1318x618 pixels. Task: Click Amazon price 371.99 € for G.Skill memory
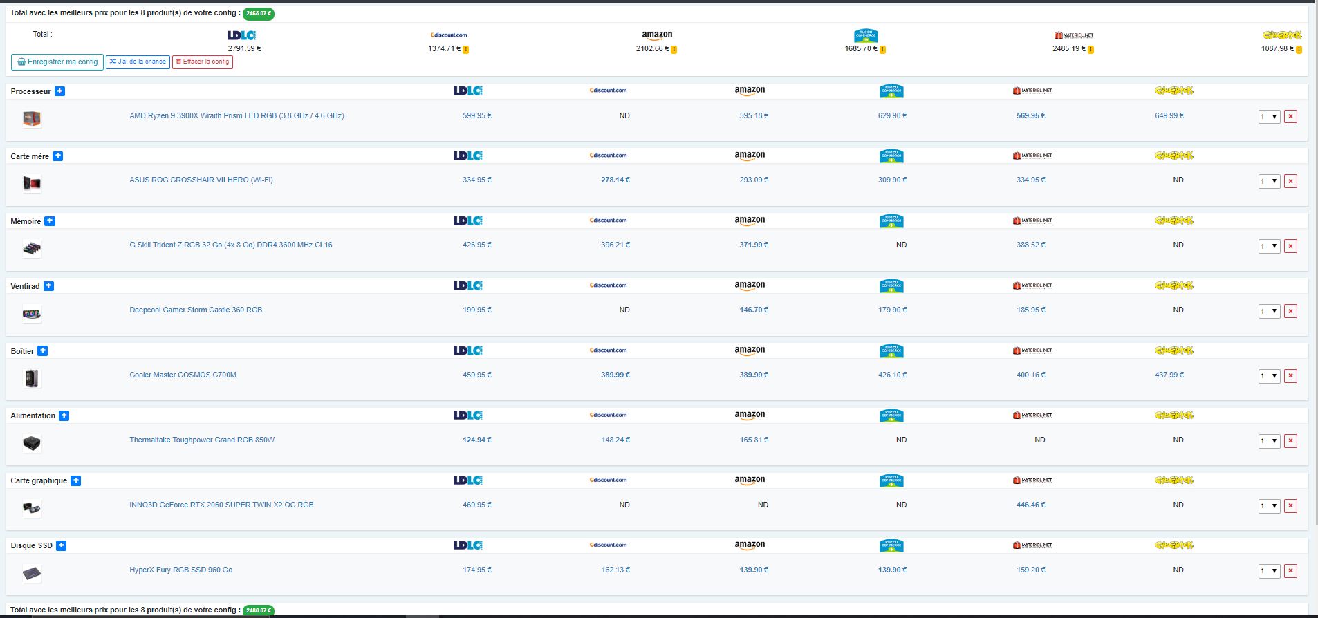tap(754, 245)
